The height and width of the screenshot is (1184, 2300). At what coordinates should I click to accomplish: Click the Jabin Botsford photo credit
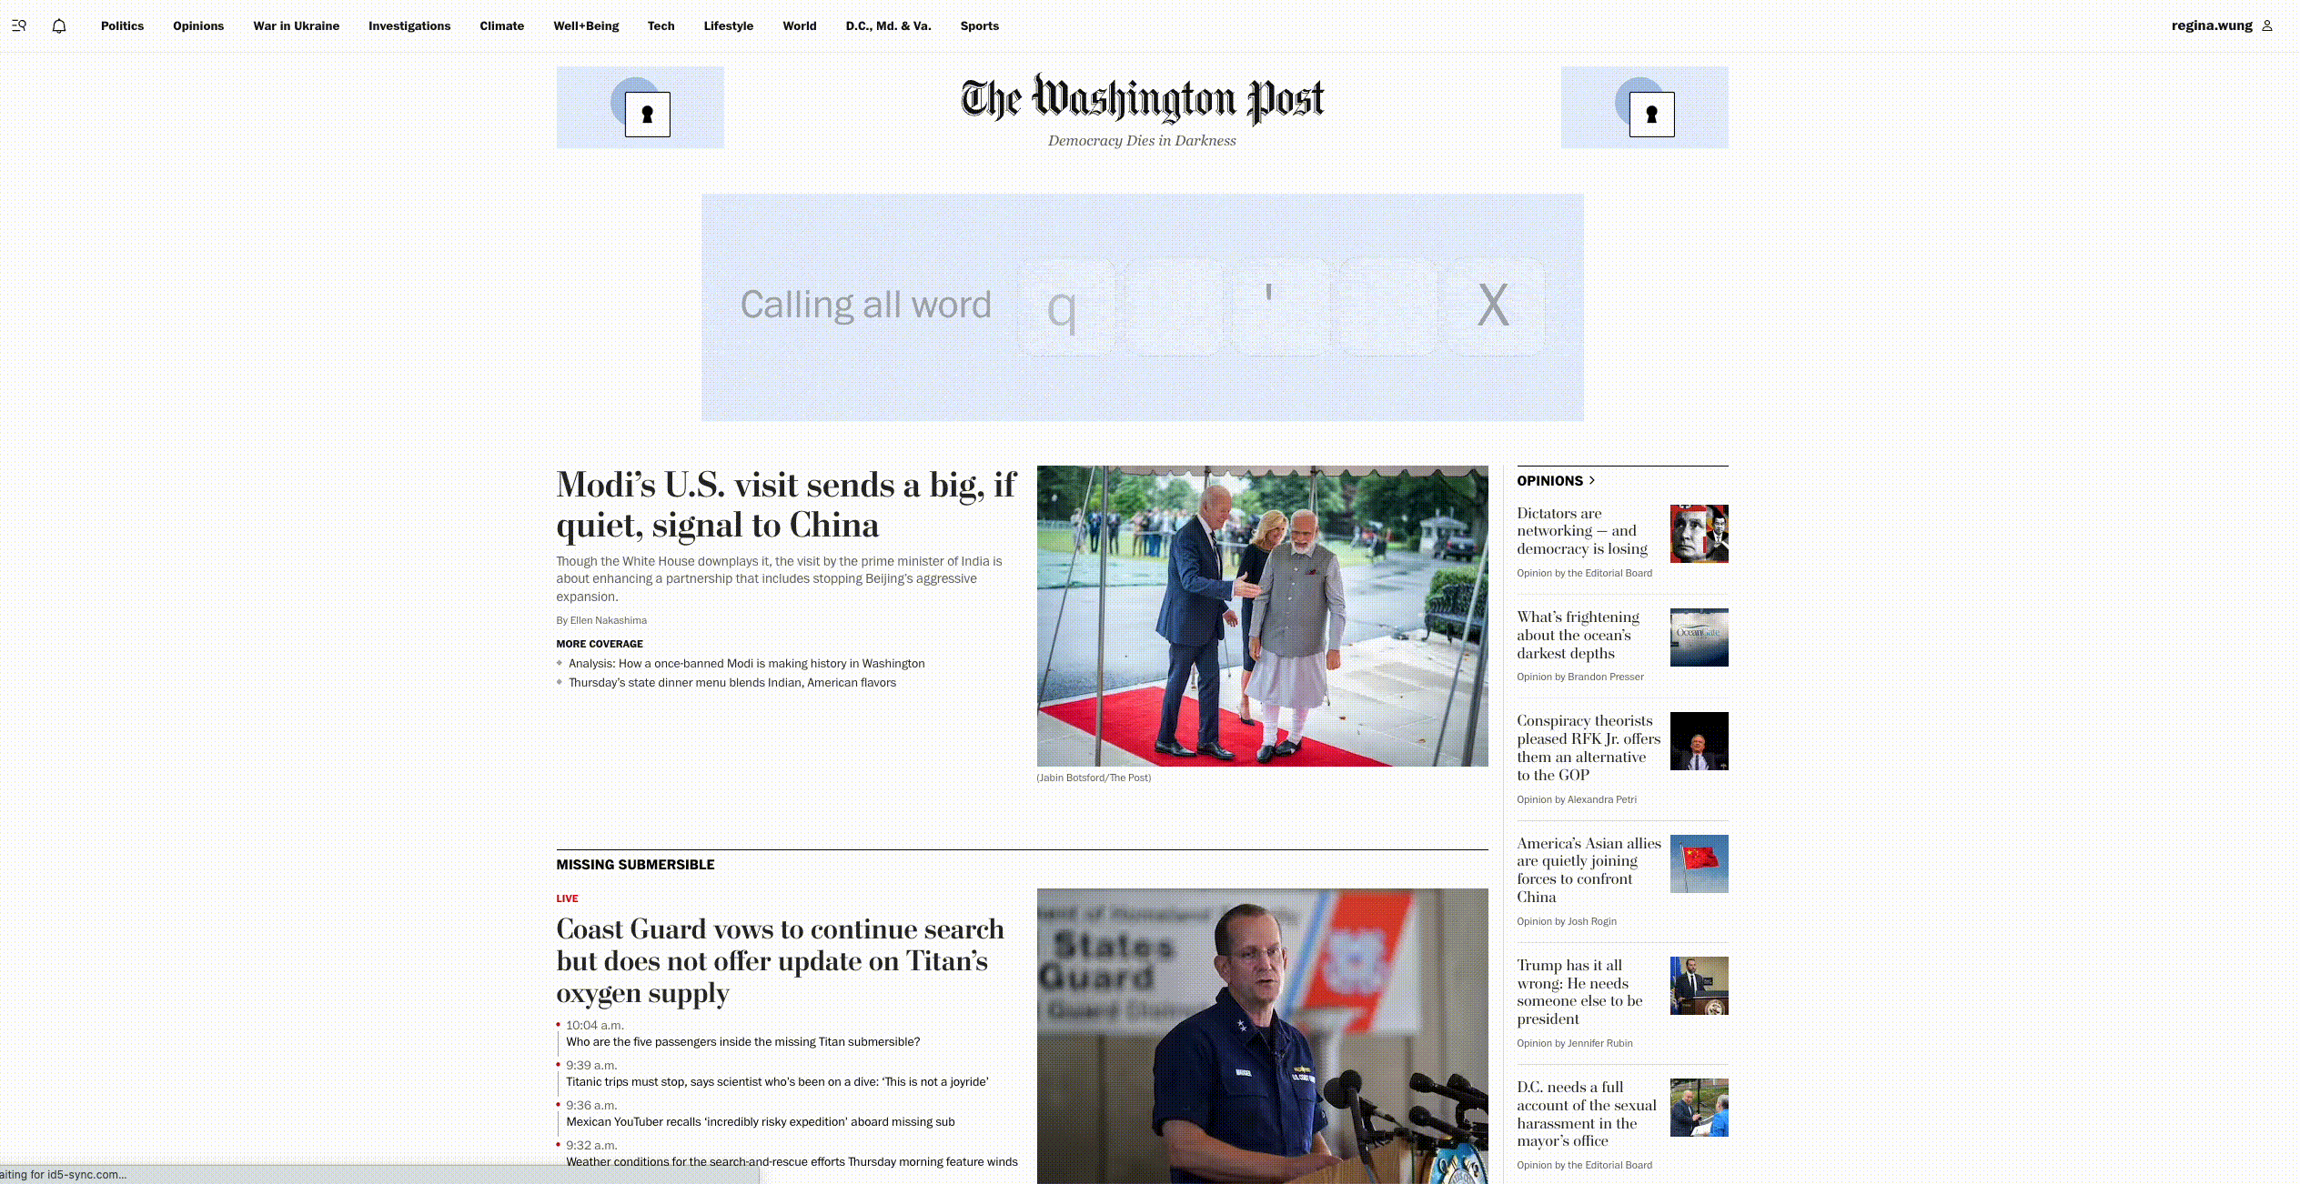point(1094,778)
